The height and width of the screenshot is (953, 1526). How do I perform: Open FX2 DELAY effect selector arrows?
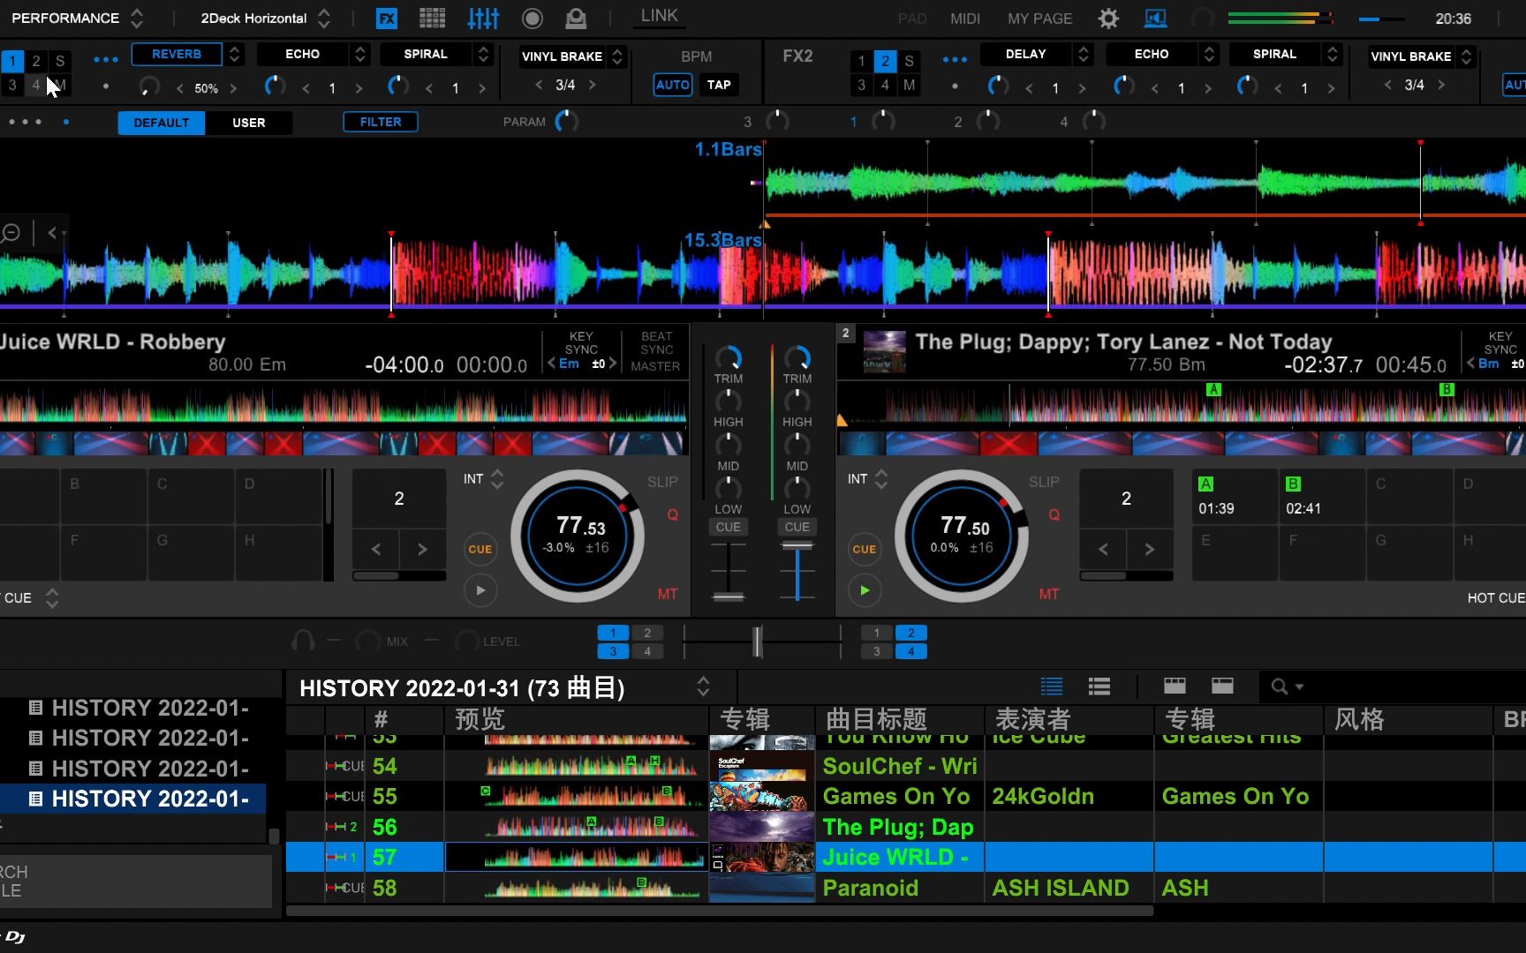tap(1084, 54)
